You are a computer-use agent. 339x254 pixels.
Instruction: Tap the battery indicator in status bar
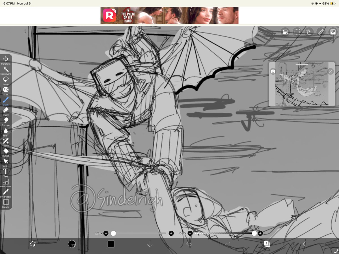tap(332, 3)
